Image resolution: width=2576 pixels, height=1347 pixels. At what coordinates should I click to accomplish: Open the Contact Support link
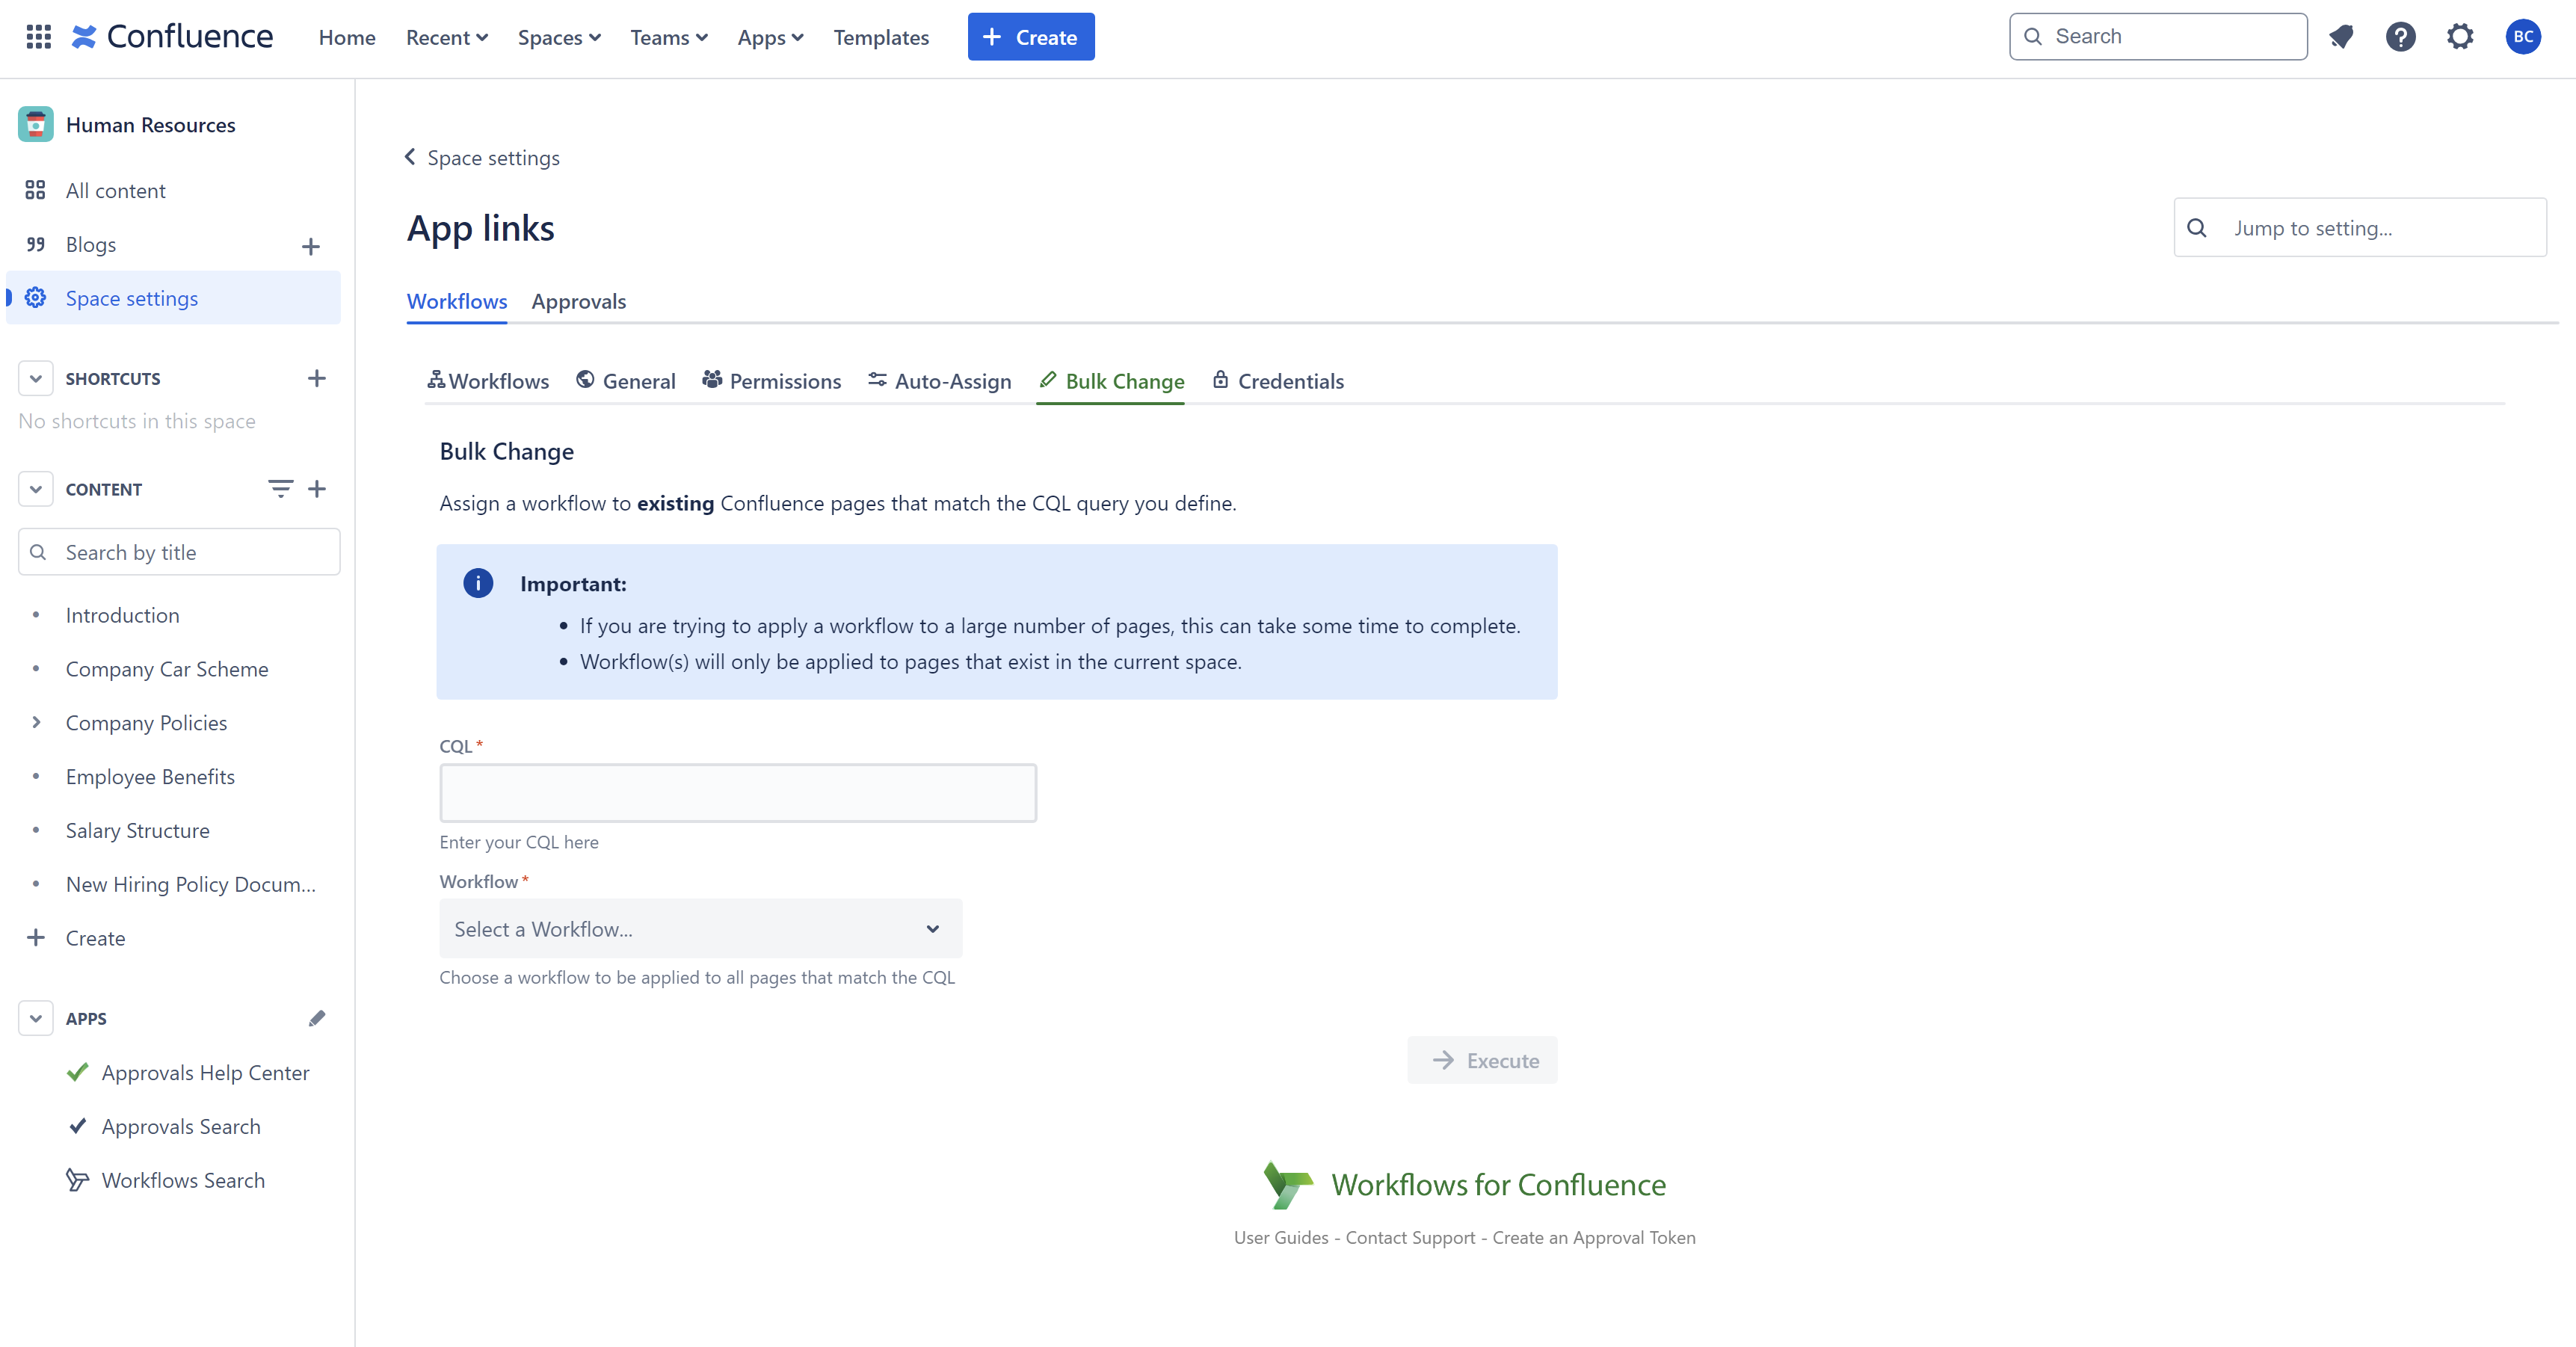point(1410,1237)
